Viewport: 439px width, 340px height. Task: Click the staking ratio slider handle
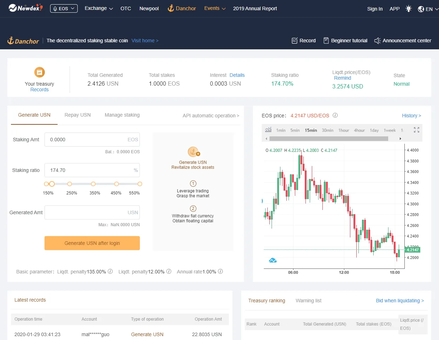(52, 184)
